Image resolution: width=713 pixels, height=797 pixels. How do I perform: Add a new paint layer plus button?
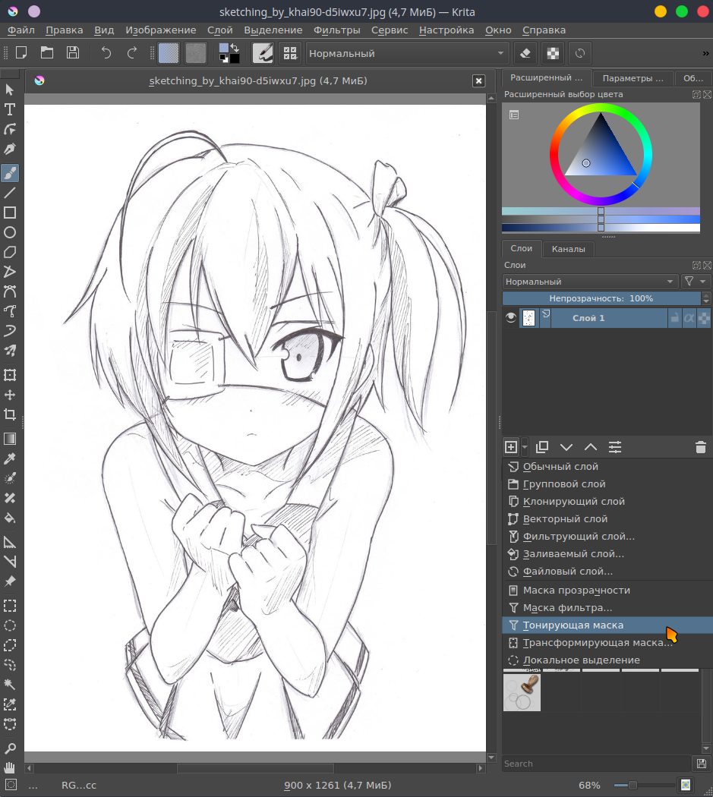point(511,447)
